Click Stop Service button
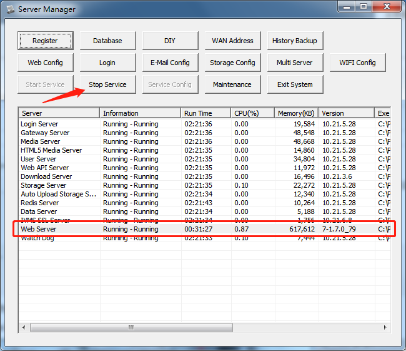 107,84
